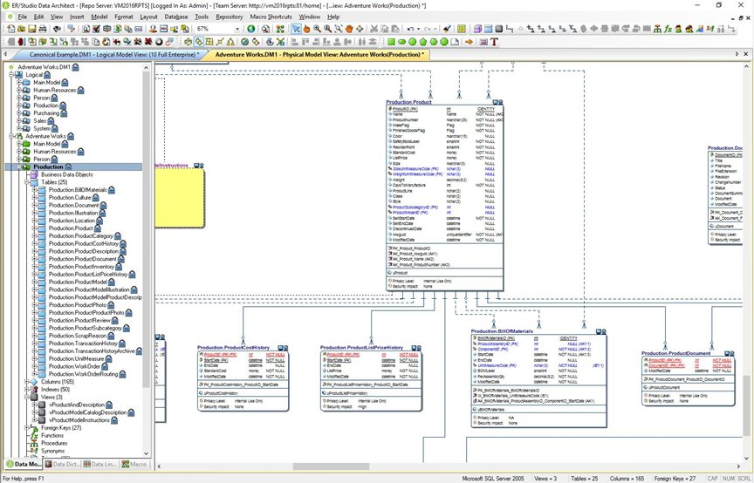Image resolution: width=754 pixels, height=483 pixels.
Task: Select Production.WorkOrderRouting in the tree
Action: (x=83, y=374)
